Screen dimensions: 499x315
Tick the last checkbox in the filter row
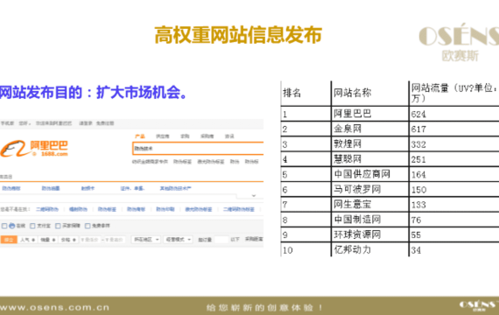click(x=88, y=226)
